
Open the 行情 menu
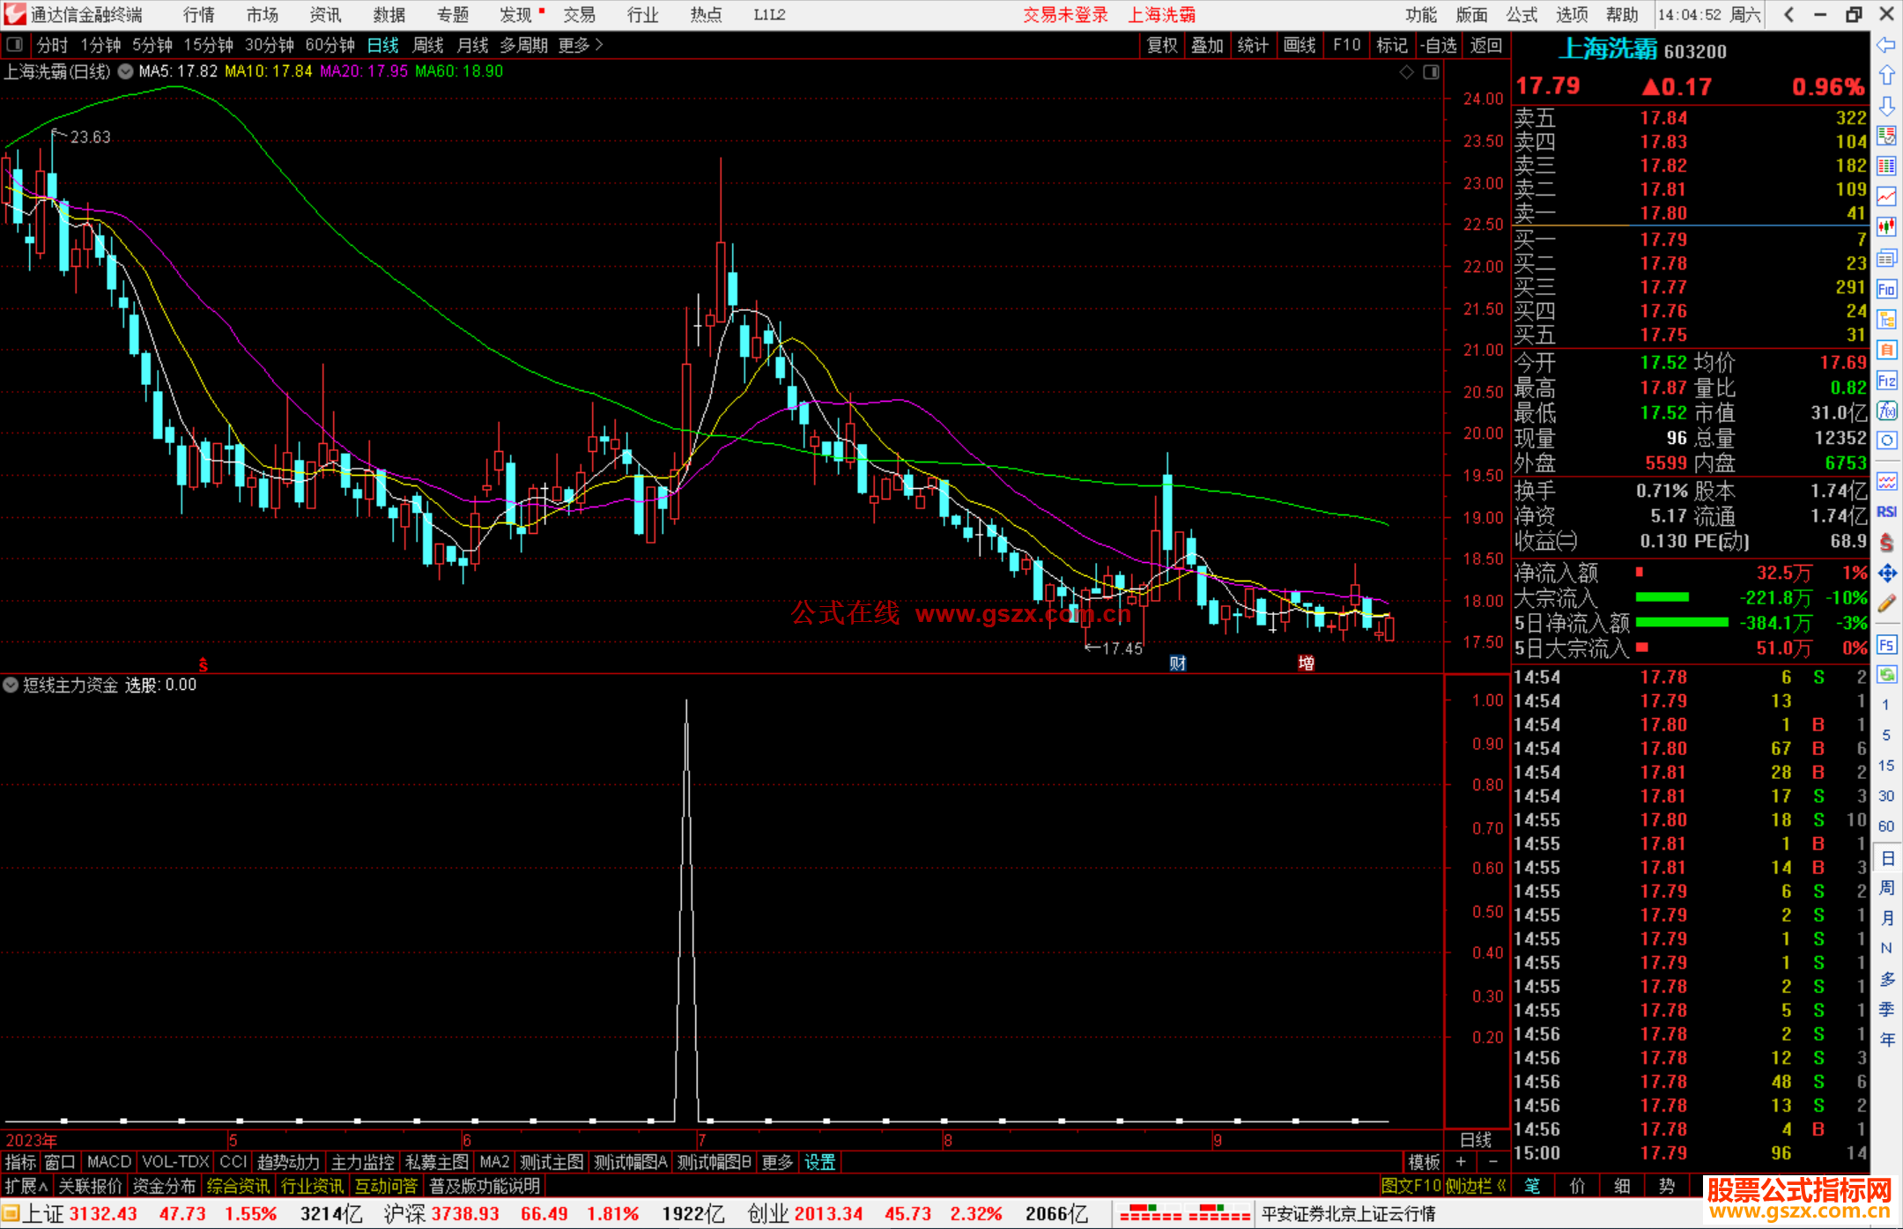click(198, 15)
